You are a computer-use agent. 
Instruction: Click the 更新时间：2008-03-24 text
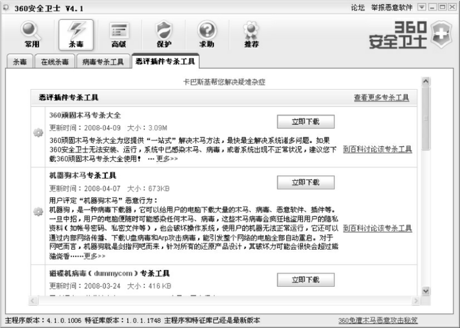coord(85,286)
